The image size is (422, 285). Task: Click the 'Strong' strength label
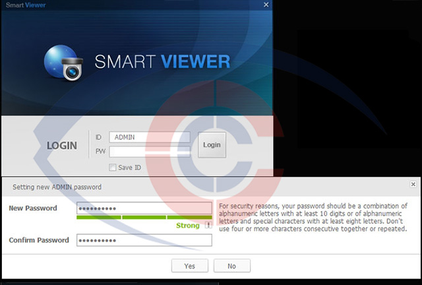click(188, 226)
